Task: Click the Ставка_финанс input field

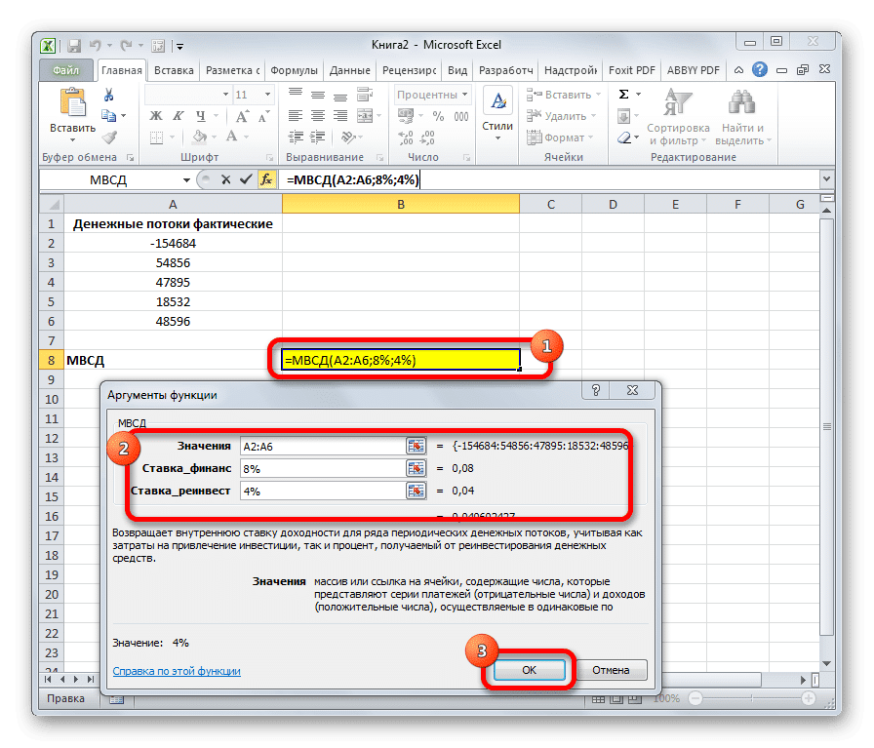Action: click(323, 468)
